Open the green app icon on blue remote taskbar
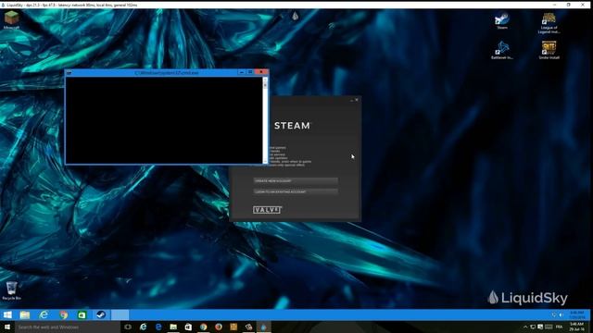 [x=82, y=314]
